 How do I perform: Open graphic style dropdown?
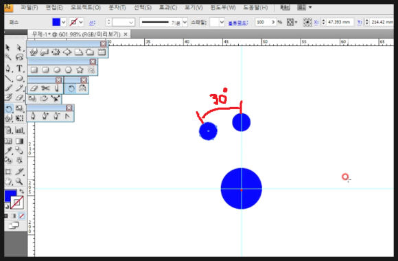click(x=222, y=23)
